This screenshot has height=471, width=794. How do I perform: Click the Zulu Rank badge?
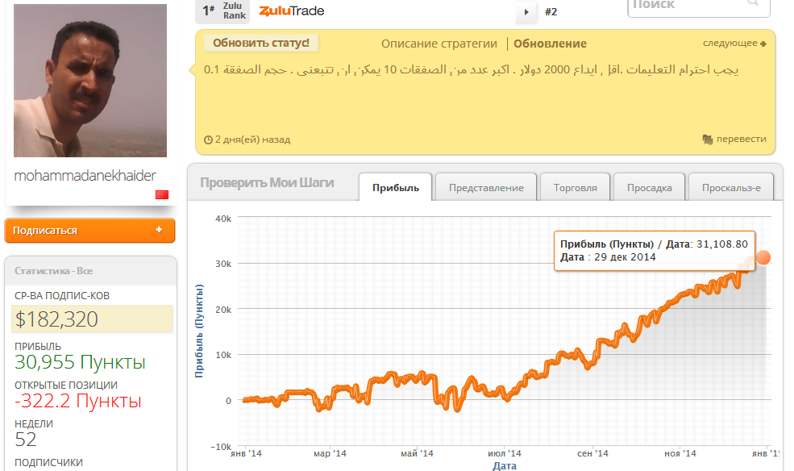coord(222,11)
